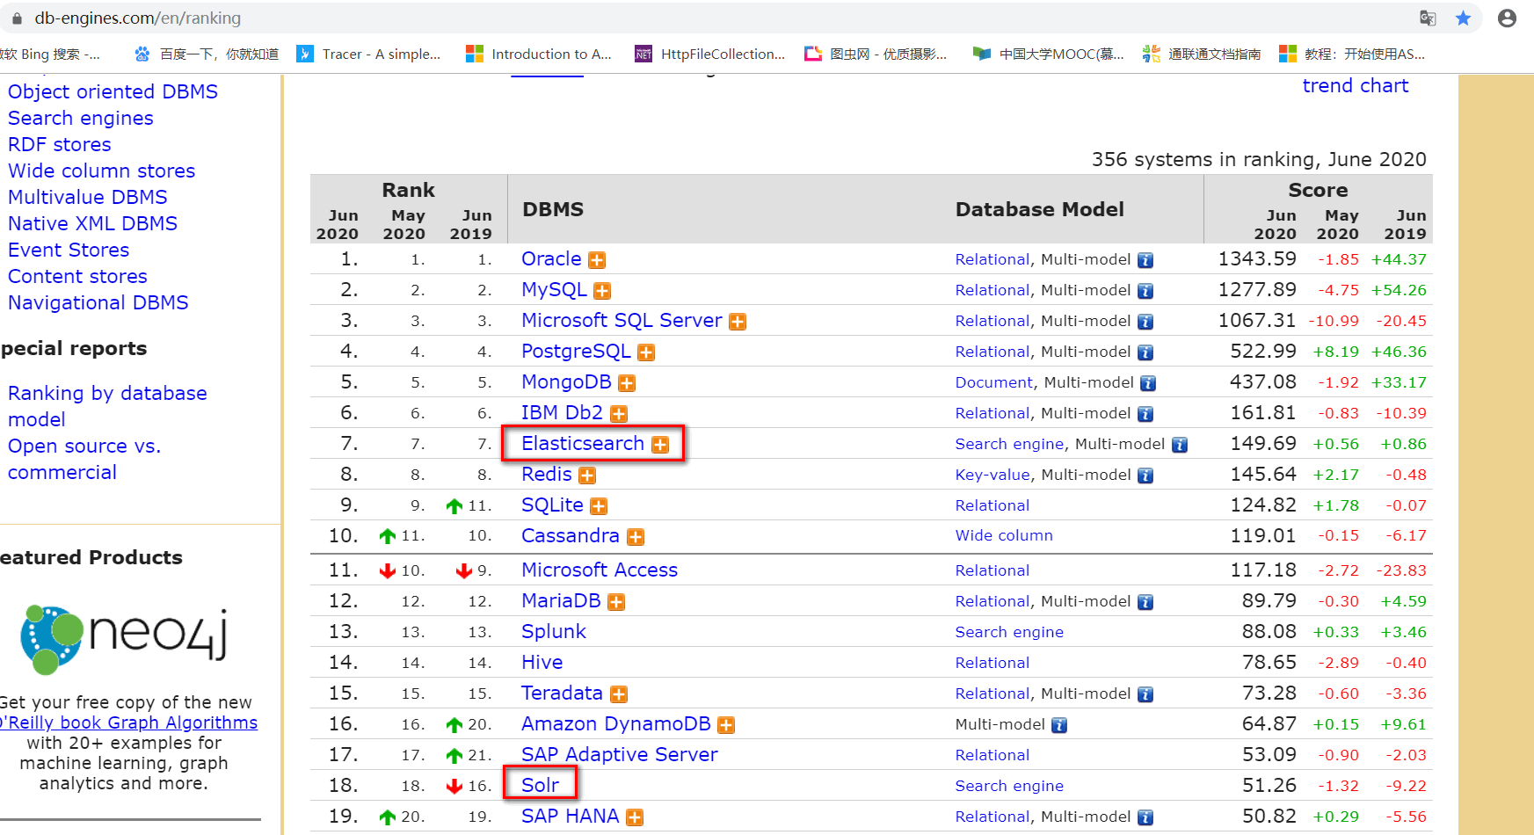
Task: Click the info icon in MongoDB's row
Action: coord(1148,383)
